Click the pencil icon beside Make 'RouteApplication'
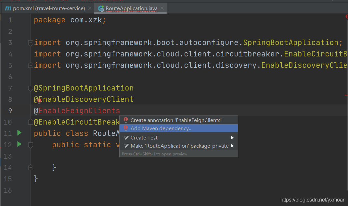This screenshot has width=348, height=206. pos(126,146)
